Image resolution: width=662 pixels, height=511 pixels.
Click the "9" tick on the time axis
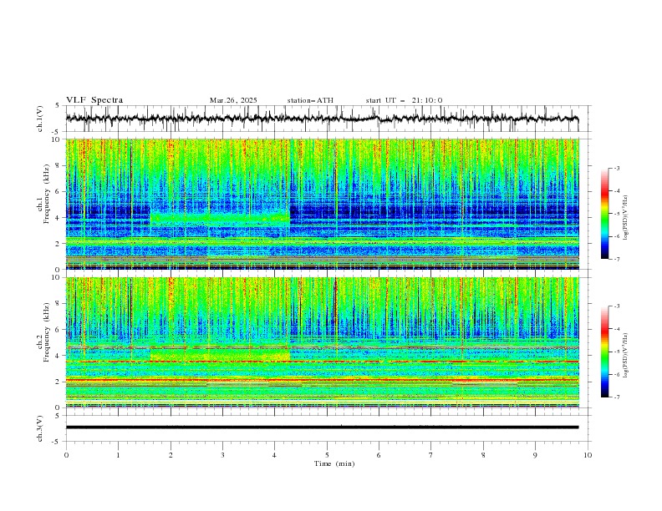coord(535,455)
